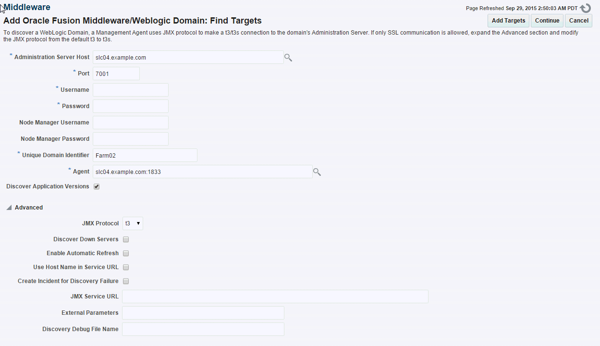Screen dimensions: 600x346
Task: Check Enable Automatic Refresh option
Action: [126, 253]
